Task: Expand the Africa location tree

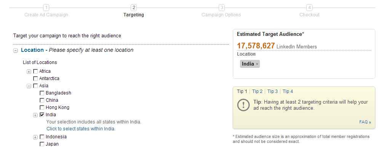Action: 29,72
